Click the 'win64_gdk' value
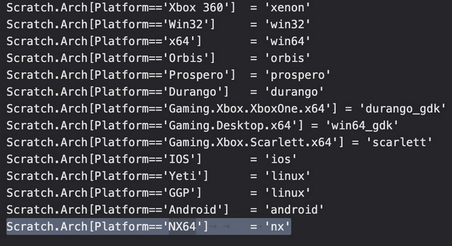This screenshot has width=452, height=246. 362,125
